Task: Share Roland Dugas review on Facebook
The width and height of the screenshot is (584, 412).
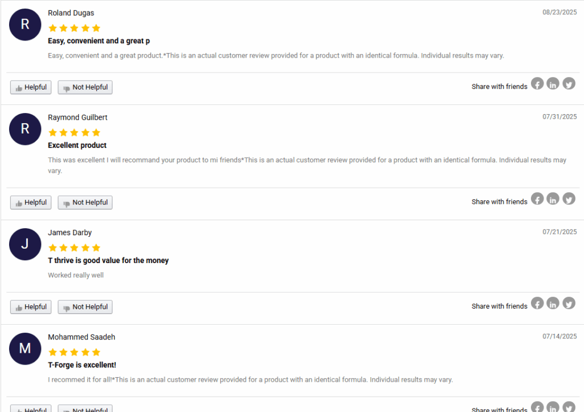Action: (537, 83)
